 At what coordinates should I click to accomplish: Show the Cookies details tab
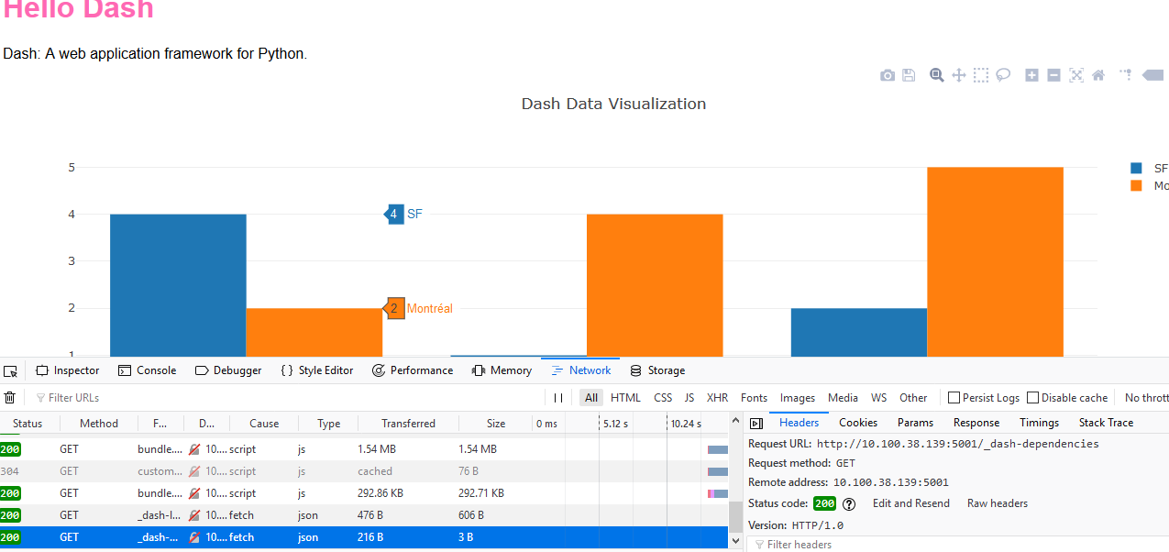[x=858, y=423]
